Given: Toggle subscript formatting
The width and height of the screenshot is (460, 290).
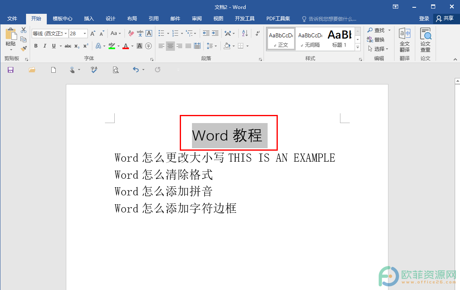Looking at the screenshot, I should 77,46.
